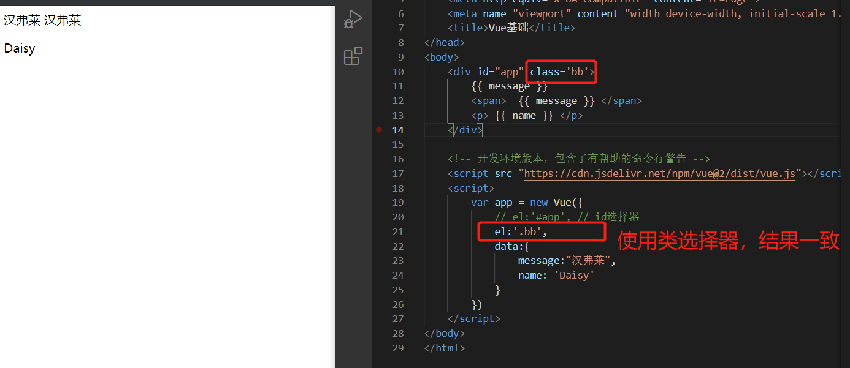Place cursor in the title text 'Vue基础'
850x368 pixels.
(508, 28)
